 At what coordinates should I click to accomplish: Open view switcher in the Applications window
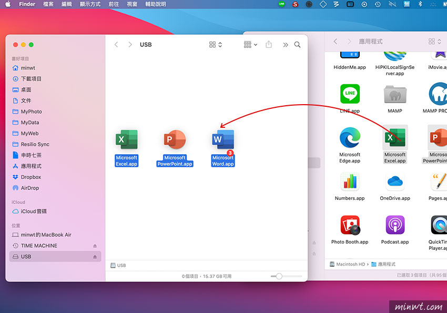[435, 42]
